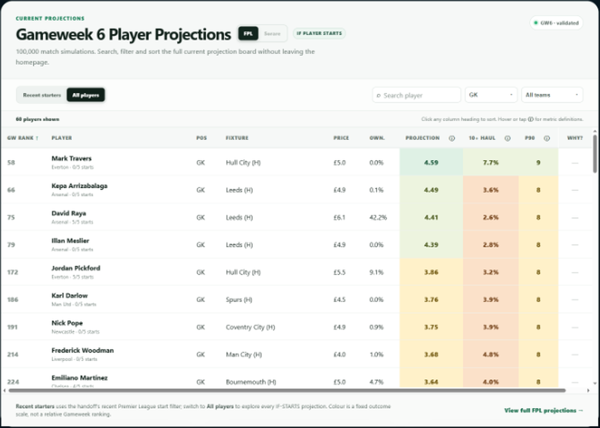The image size is (600, 428).
Task: Click Kepa Arrizabalaga's 3.6% haul cell
Action: coord(491,190)
